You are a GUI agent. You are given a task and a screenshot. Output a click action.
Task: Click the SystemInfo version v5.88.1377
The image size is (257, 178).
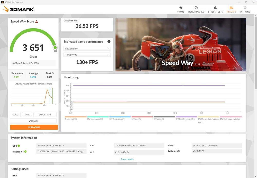point(216,151)
